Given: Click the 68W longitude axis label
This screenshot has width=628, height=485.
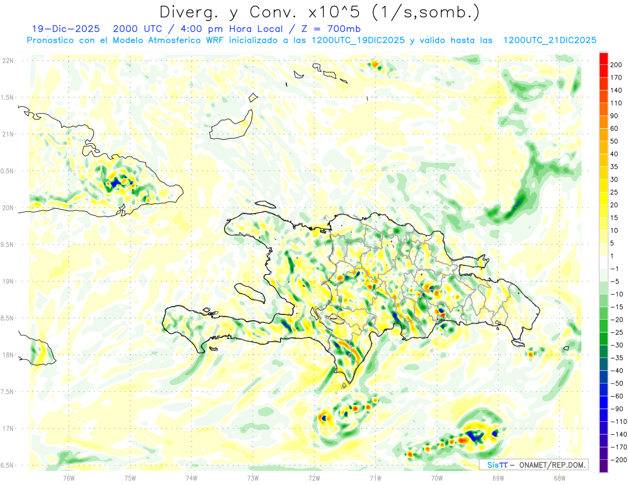Looking at the screenshot, I should [559, 478].
